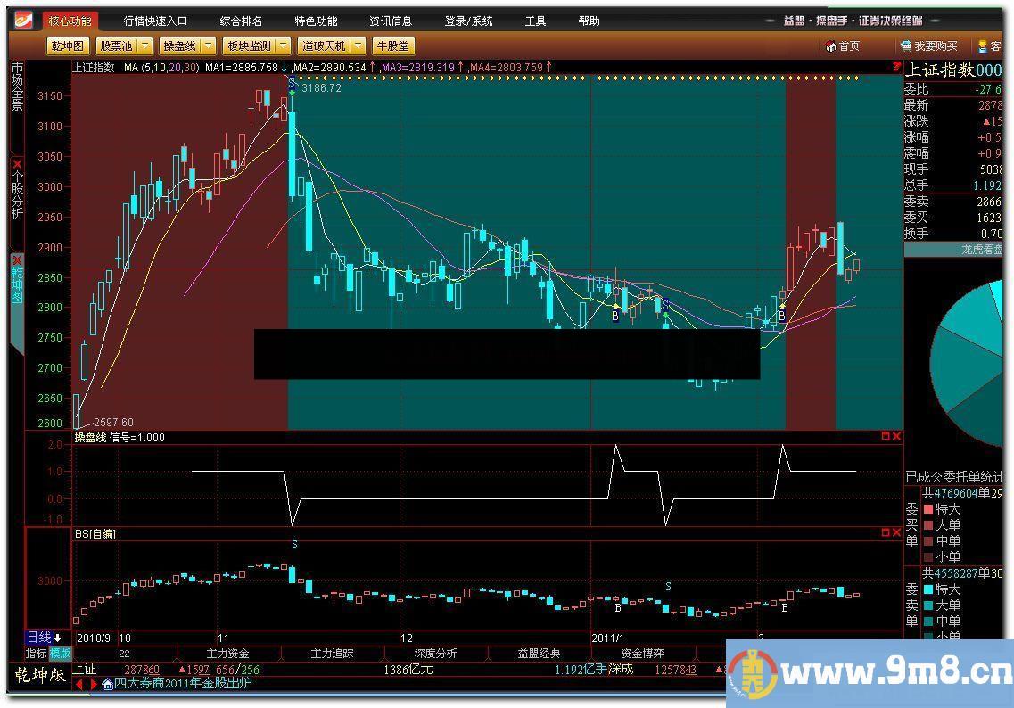The height and width of the screenshot is (708, 1014).
Task: Expand the 操盘线 dropdown arrow
Action: pyautogui.click(x=207, y=45)
